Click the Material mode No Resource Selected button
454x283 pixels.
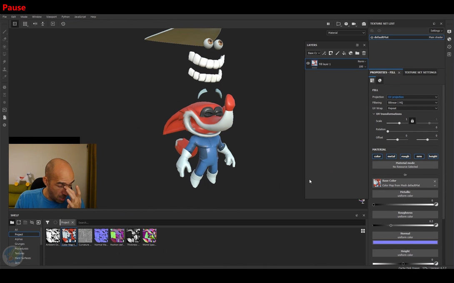point(405,165)
